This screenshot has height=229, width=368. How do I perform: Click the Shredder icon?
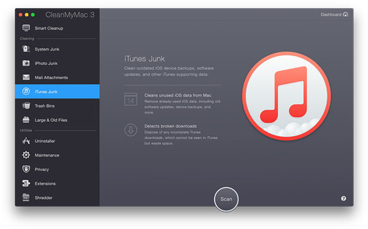click(26, 198)
